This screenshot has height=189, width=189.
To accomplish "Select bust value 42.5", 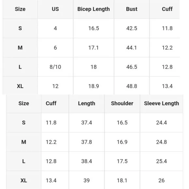I will 132,28.
